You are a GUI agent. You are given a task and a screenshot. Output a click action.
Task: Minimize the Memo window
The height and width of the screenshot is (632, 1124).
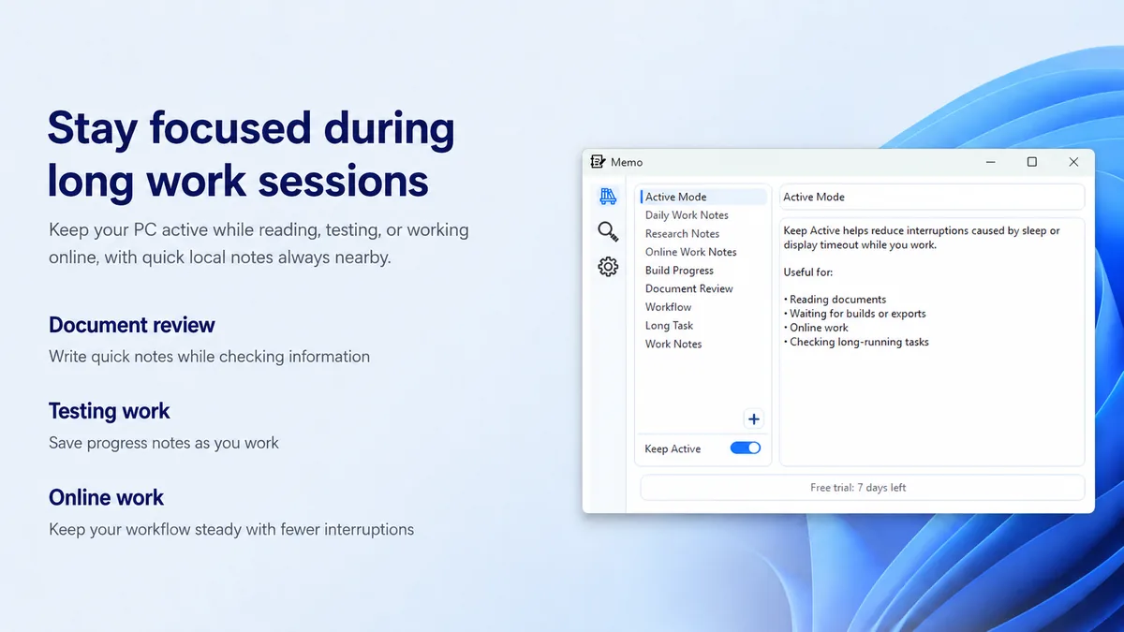[991, 162]
